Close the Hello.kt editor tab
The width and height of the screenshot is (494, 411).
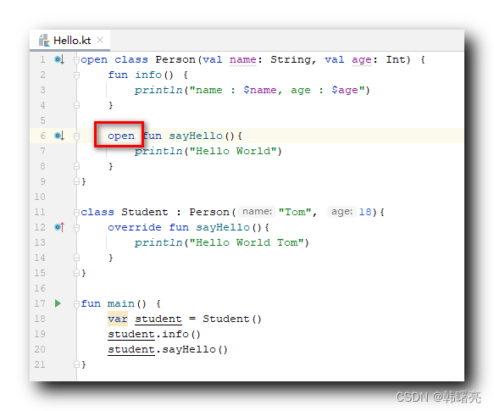[x=100, y=40]
